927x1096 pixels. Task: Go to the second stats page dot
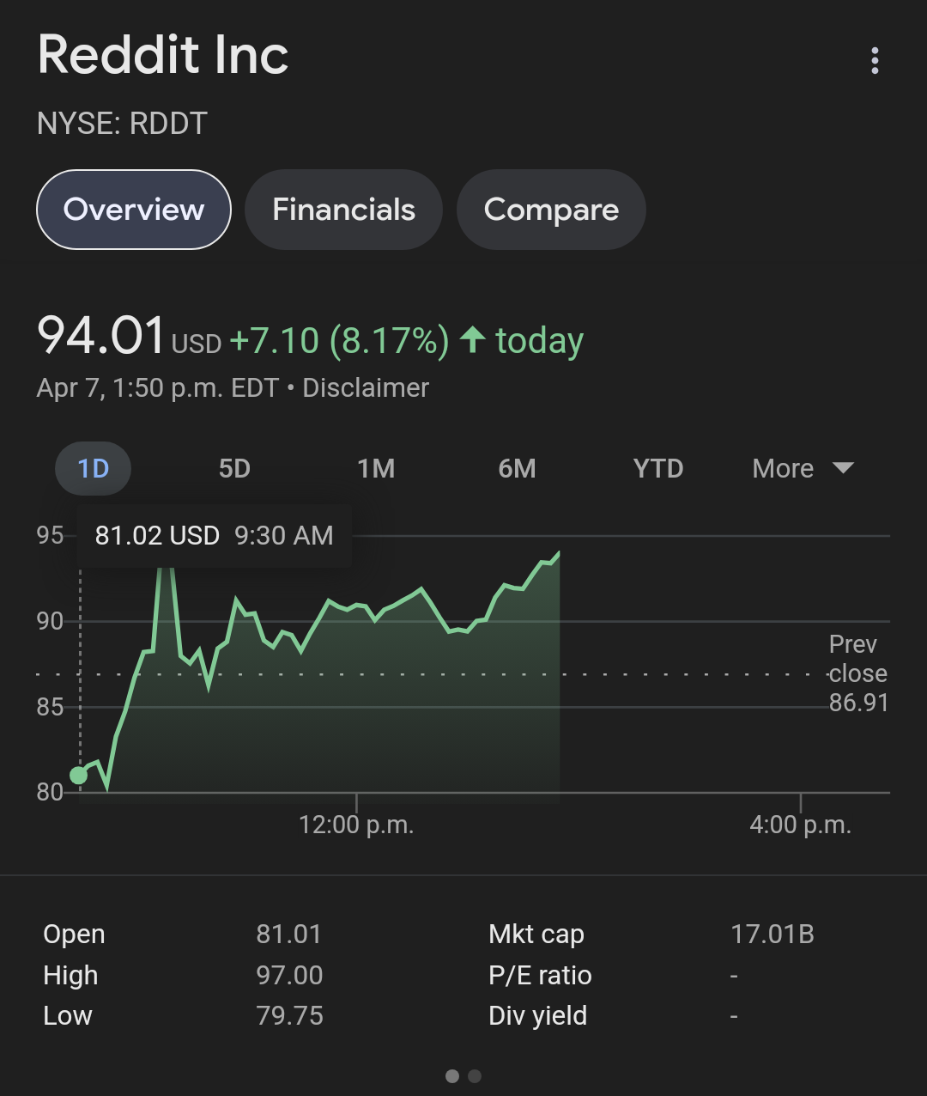[475, 1076]
